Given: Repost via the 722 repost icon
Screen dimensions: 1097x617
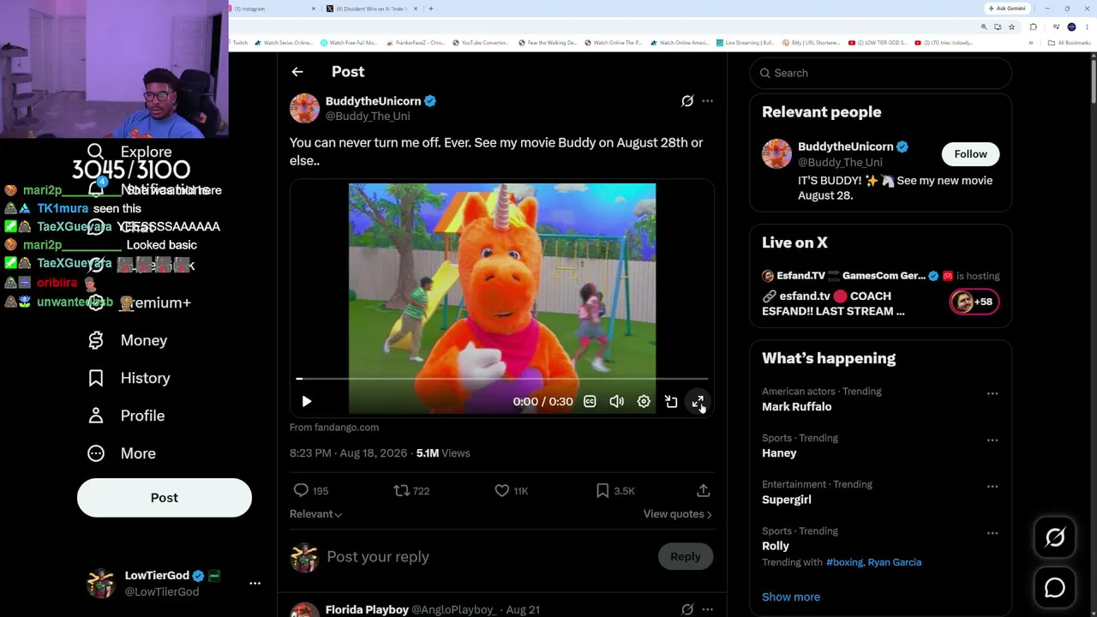Looking at the screenshot, I should 401,490.
